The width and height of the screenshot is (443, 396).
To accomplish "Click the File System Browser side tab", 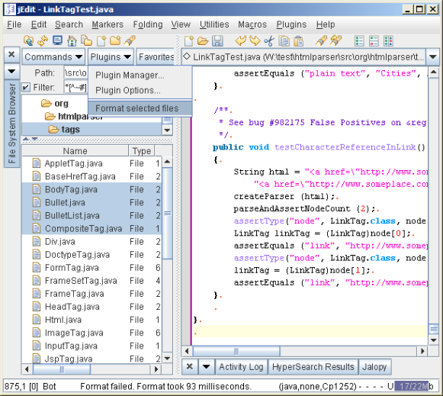I will 12,124.
